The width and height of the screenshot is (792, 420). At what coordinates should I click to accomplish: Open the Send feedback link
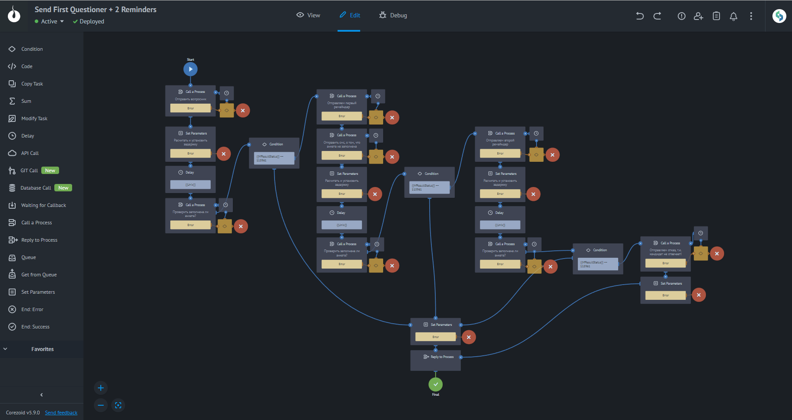pos(61,413)
